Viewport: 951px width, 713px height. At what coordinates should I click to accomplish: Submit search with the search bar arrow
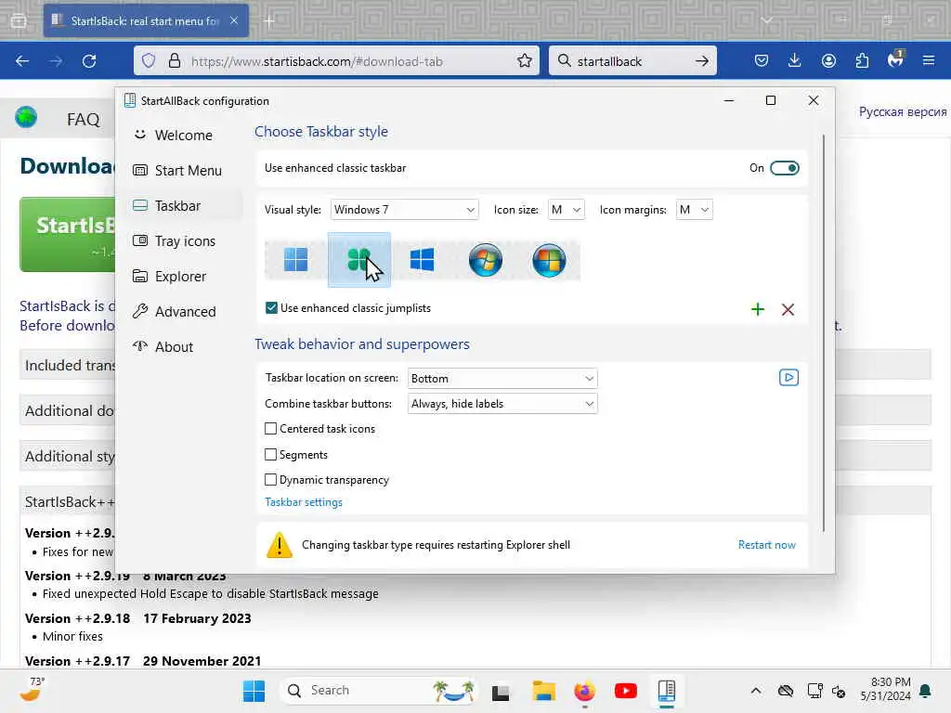(702, 61)
